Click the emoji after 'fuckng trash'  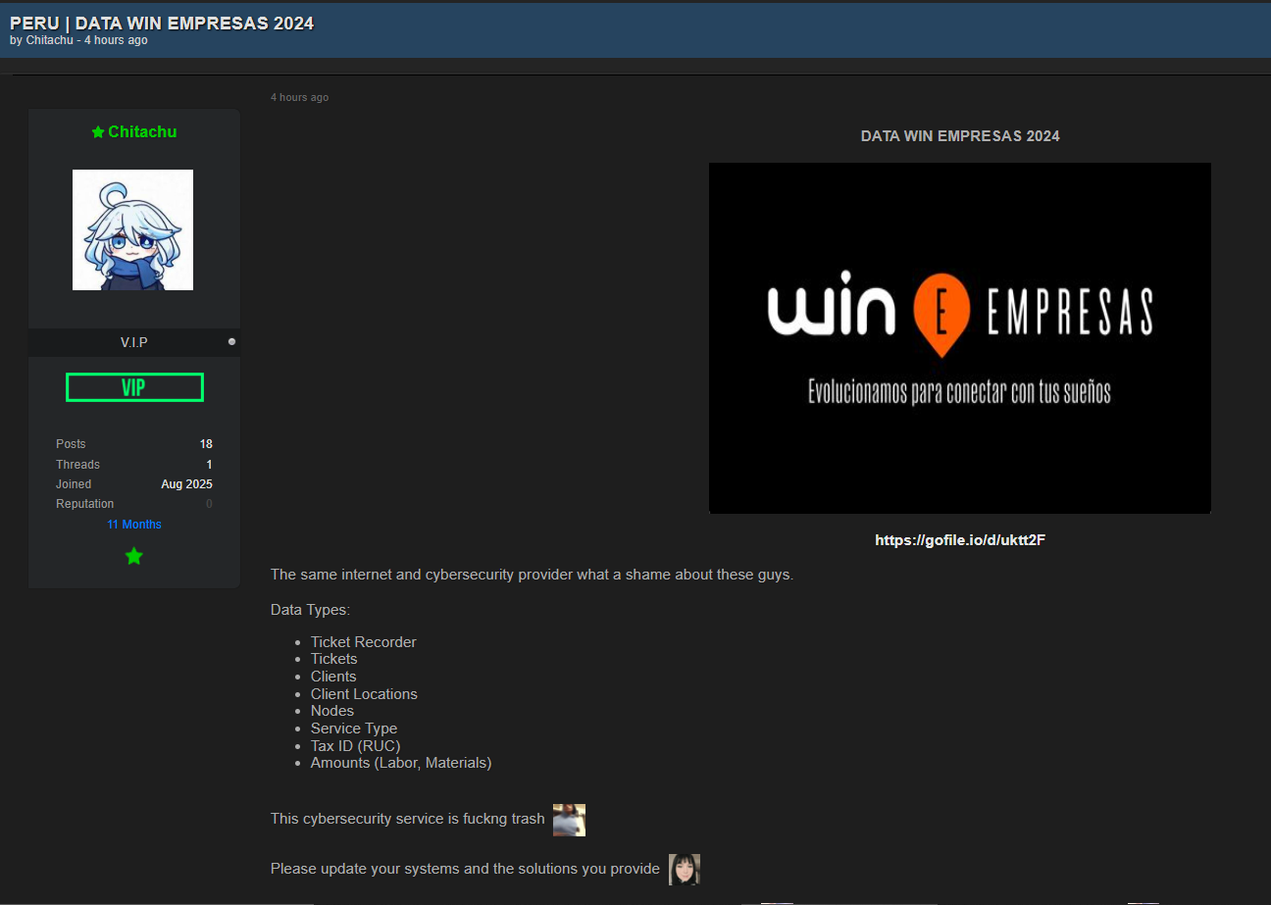click(569, 820)
